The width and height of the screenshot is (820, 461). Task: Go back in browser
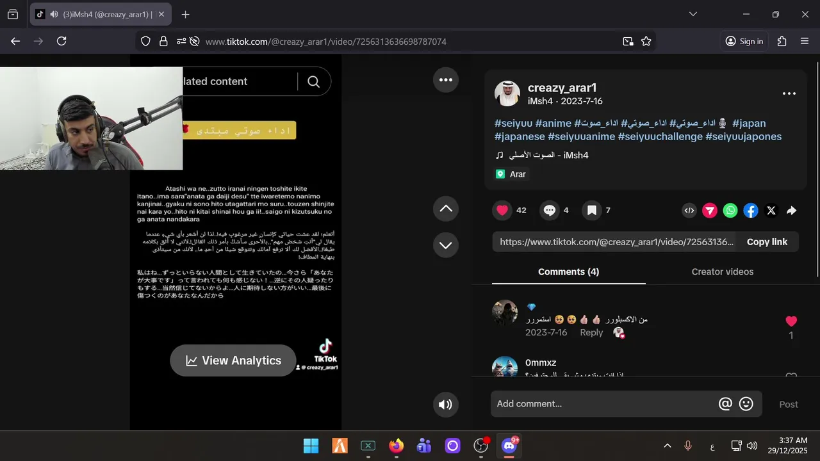click(x=15, y=41)
